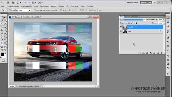This screenshot has height=97, width=172.
Task: Open Adjustments panel icon in dock
Action: (x=168, y=42)
